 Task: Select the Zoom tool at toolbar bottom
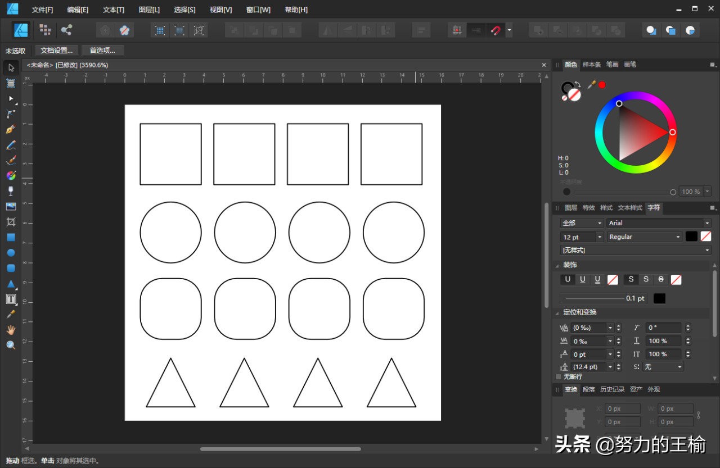[x=11, y=345]
